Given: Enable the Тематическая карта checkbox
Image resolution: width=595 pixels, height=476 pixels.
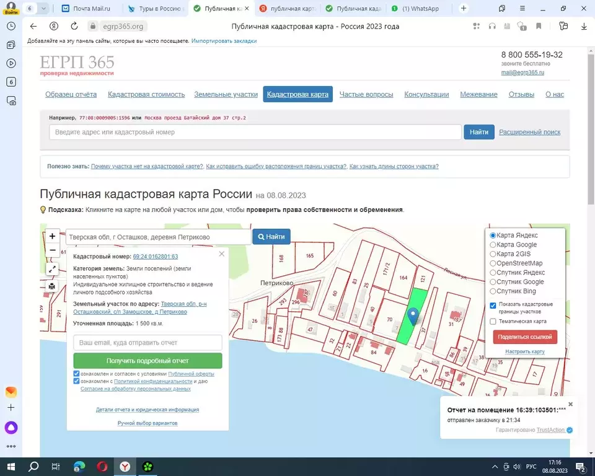Looking at the screenshot, I should click(493, 322).
